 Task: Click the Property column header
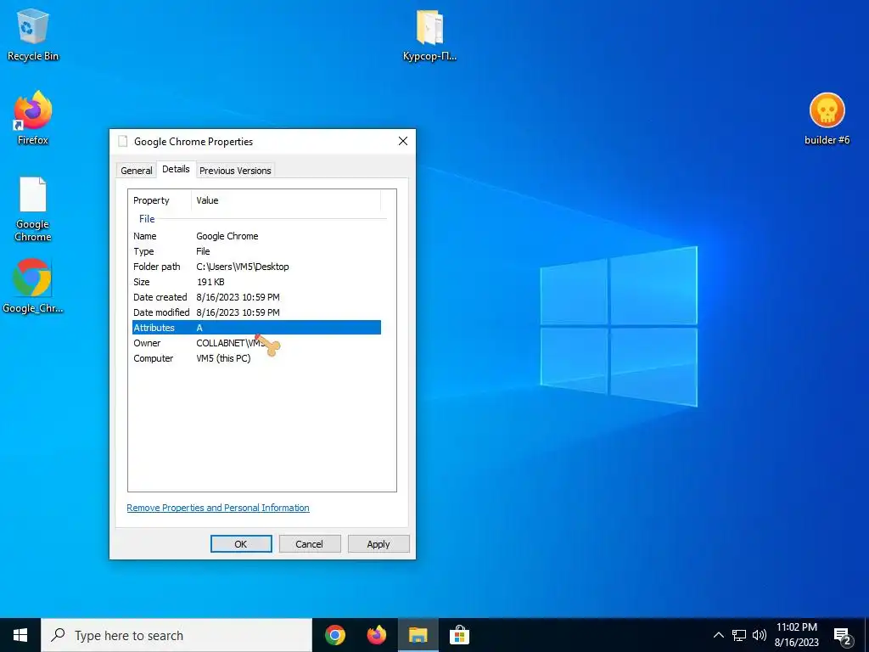[x=160, y=200]
